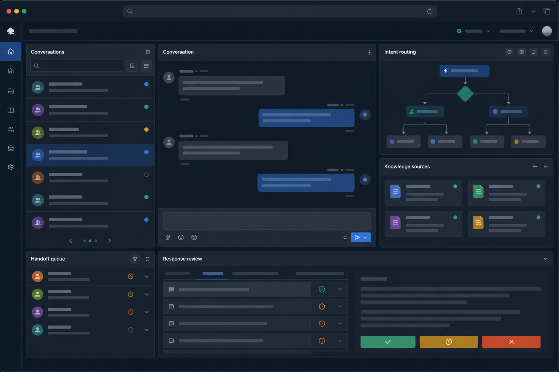Click the green check status in Response review
This screenshot has height=372, width=559.
click(322, 289)
